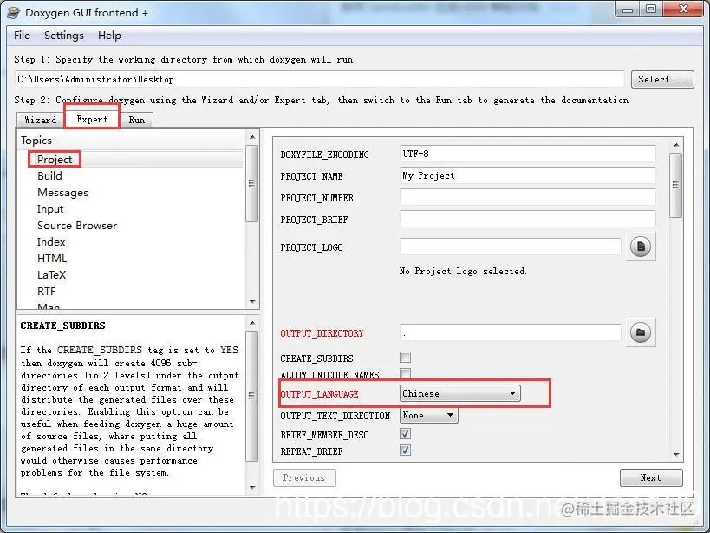The image size is (710, 533).
Task: Click the OUTPUT_DIRECTORY path field
Action: 511,332
